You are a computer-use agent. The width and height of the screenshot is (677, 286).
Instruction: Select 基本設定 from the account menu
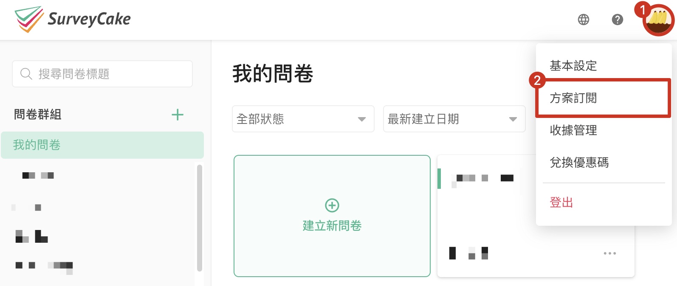[x=573, y=66]
